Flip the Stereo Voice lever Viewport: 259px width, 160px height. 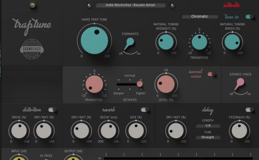[239, 84]
